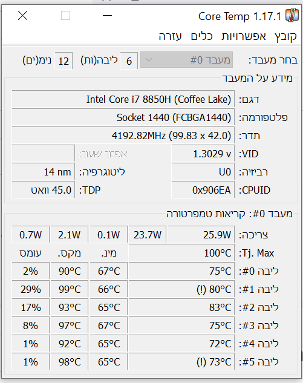Click the 25.9W power consumption value
The width and height of the screenshot is (303, 383).
click(201, 235)
